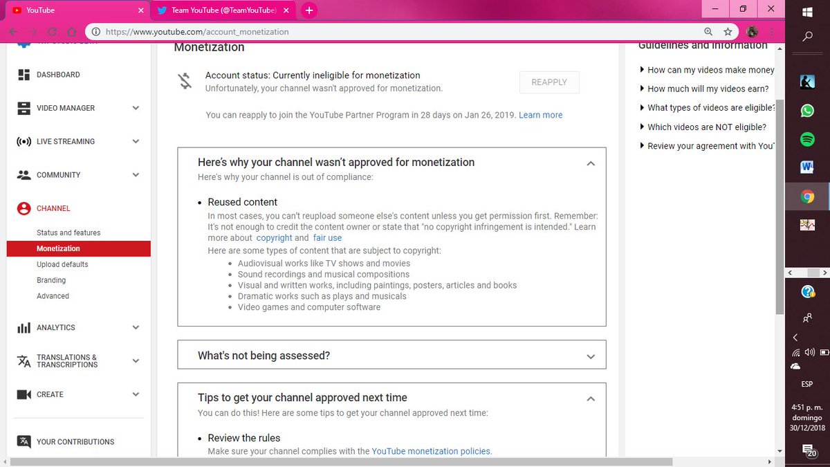Bookmark this page with the star icon
This screenshot has width=830, height=467.
point(728,32)
